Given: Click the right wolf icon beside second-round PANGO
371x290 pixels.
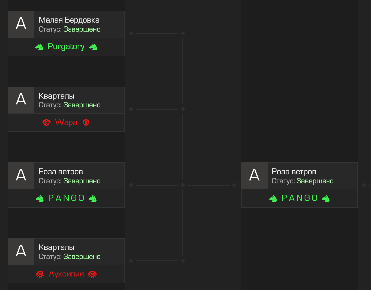Looking at the screenshot, I should pos(326,198).
